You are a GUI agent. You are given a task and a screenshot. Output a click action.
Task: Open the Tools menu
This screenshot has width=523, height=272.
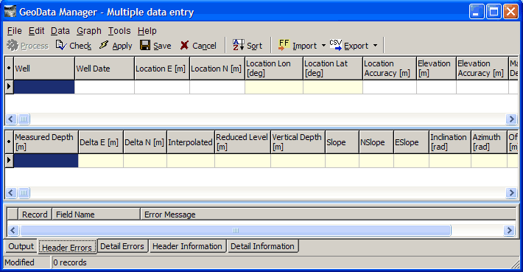click(x=119, y=31)
